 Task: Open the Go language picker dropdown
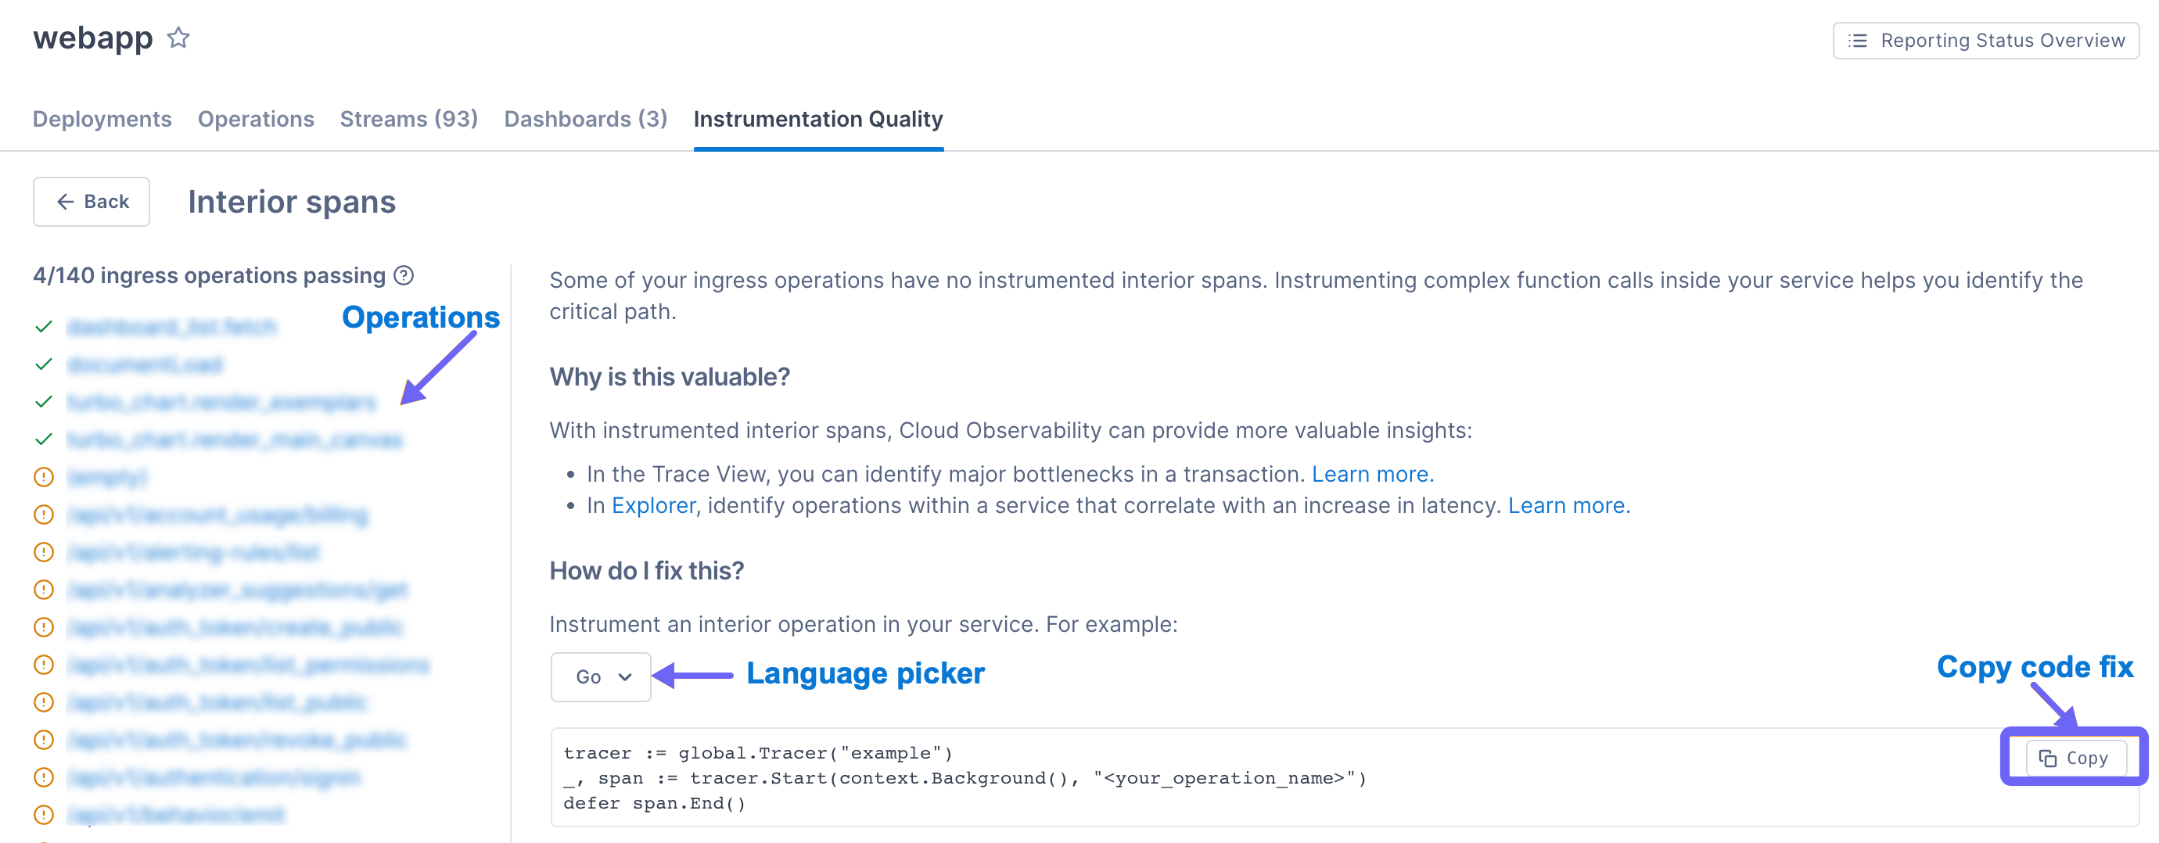coord(600,677)
